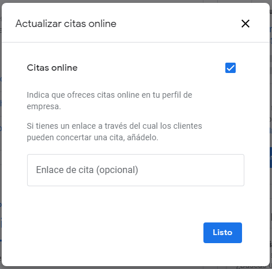
Task: Disable the online appointments checkbox
Action: (231, 68)
